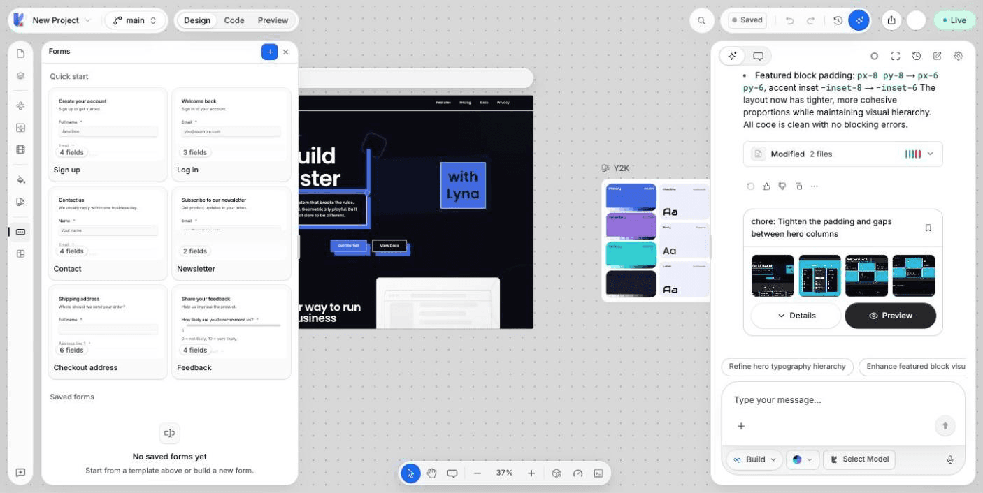Open feedback icon at sidebar bottom
Image resolution: width=983 pixels, height=493 pixels.
tap(20, 473)
